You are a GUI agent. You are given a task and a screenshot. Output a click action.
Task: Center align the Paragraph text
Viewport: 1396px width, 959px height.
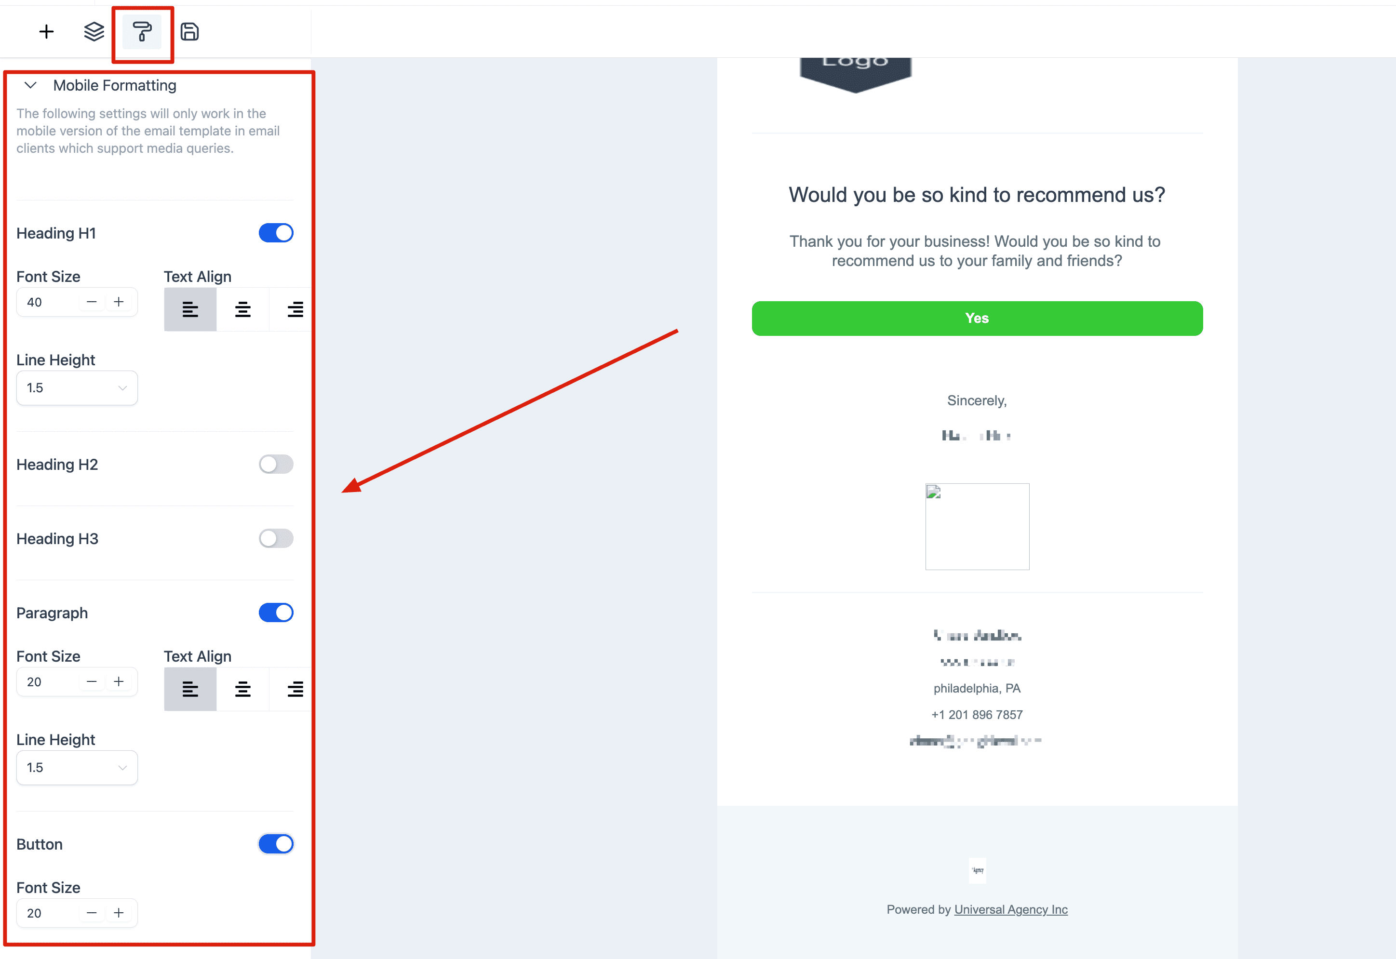click(x=243, y=689)
